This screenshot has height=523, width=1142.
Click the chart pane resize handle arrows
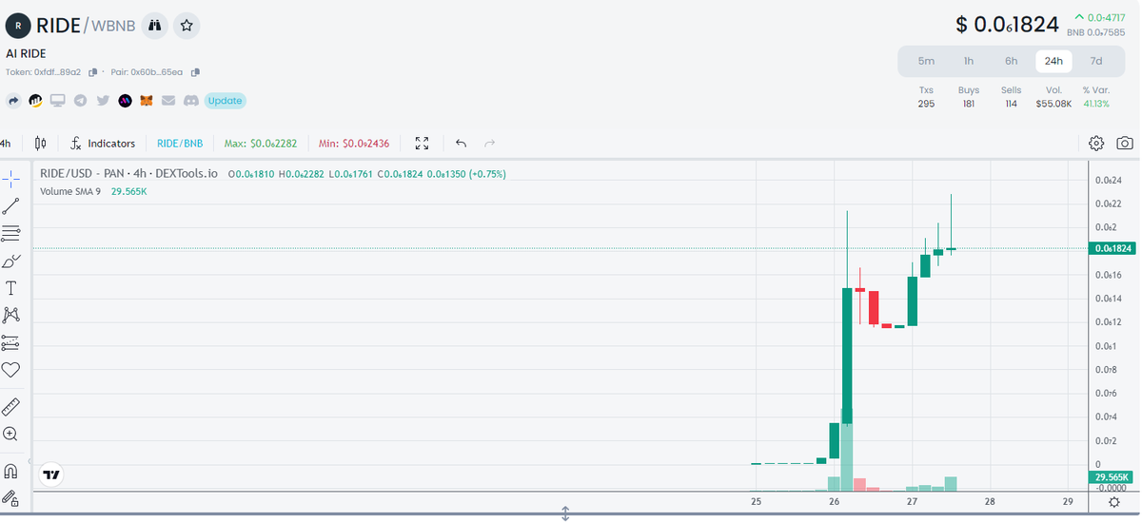[565, 513]
